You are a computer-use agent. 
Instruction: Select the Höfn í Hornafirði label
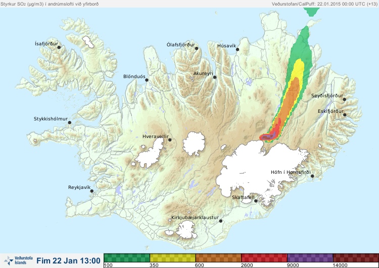pos(291,172)
